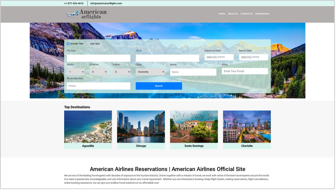
Task: Click the Departure Date field
Action: coord(219,57)
